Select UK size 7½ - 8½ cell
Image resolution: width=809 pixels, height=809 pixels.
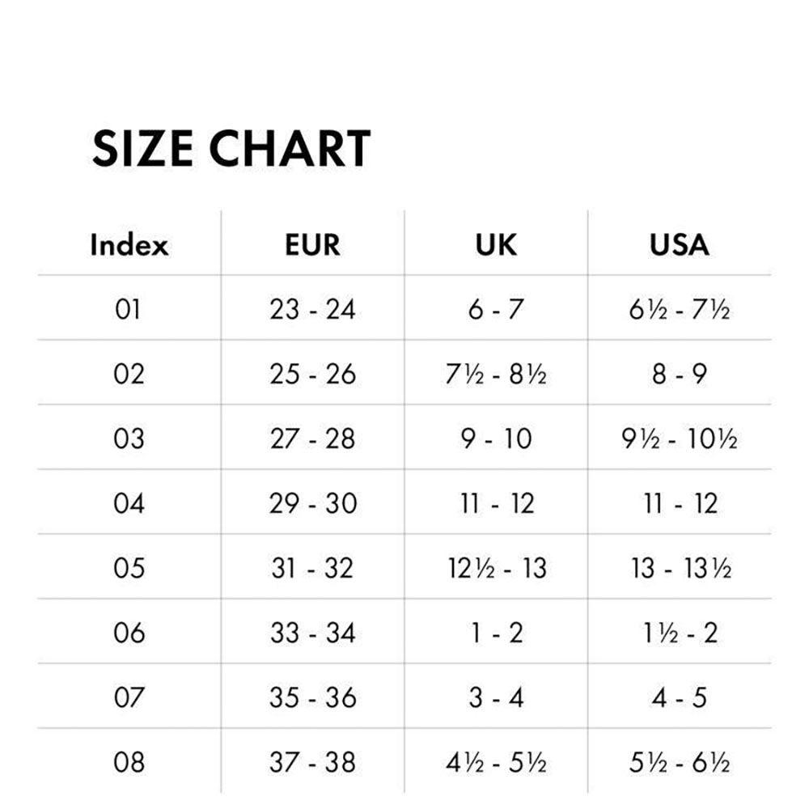click(x=496, y=374)
